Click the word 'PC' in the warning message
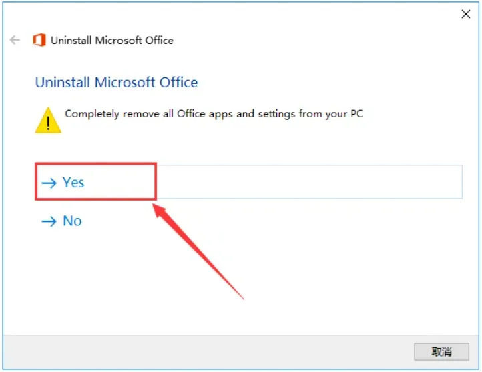This screenshot has height=372, width=482. 356,113
